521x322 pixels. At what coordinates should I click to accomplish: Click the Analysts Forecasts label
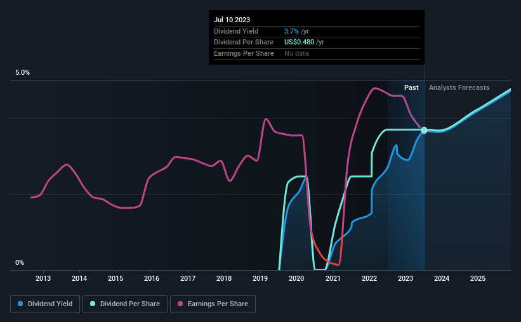459,87
